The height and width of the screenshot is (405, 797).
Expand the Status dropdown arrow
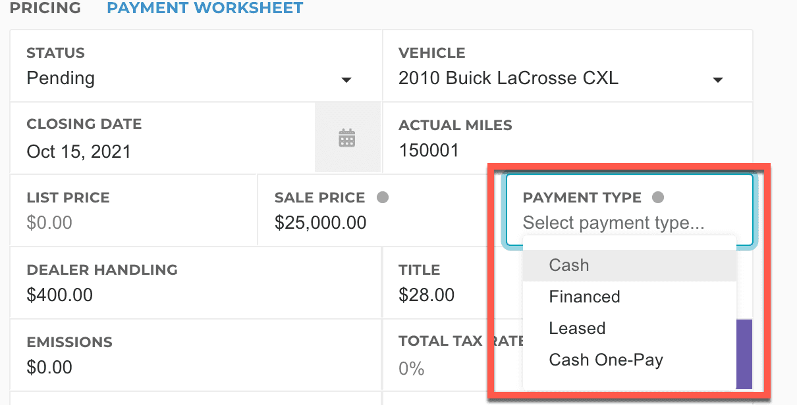click(346, 80)
